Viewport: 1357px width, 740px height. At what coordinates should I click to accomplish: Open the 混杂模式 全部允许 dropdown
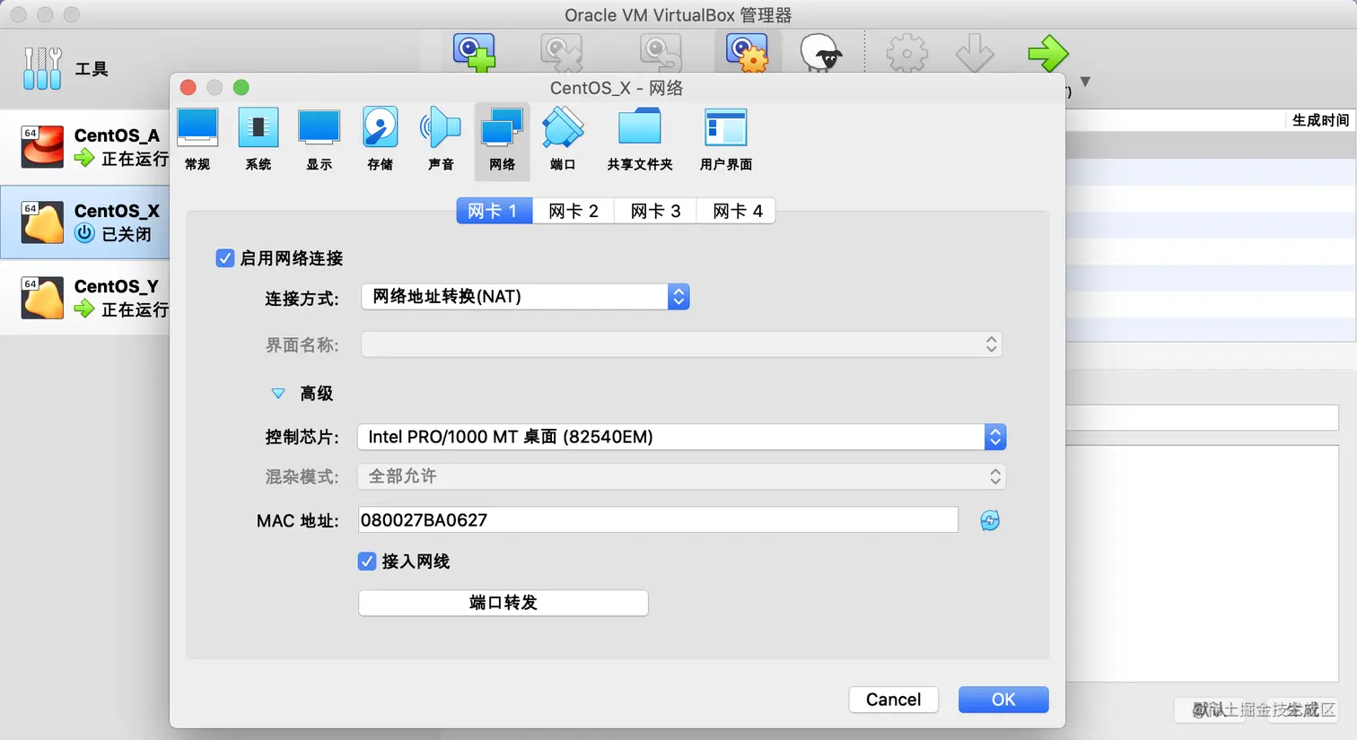pos(681,476)
